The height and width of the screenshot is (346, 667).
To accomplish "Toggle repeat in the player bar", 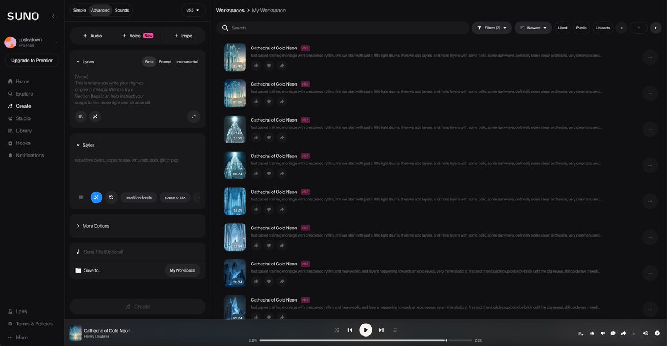I will point(395,330).
